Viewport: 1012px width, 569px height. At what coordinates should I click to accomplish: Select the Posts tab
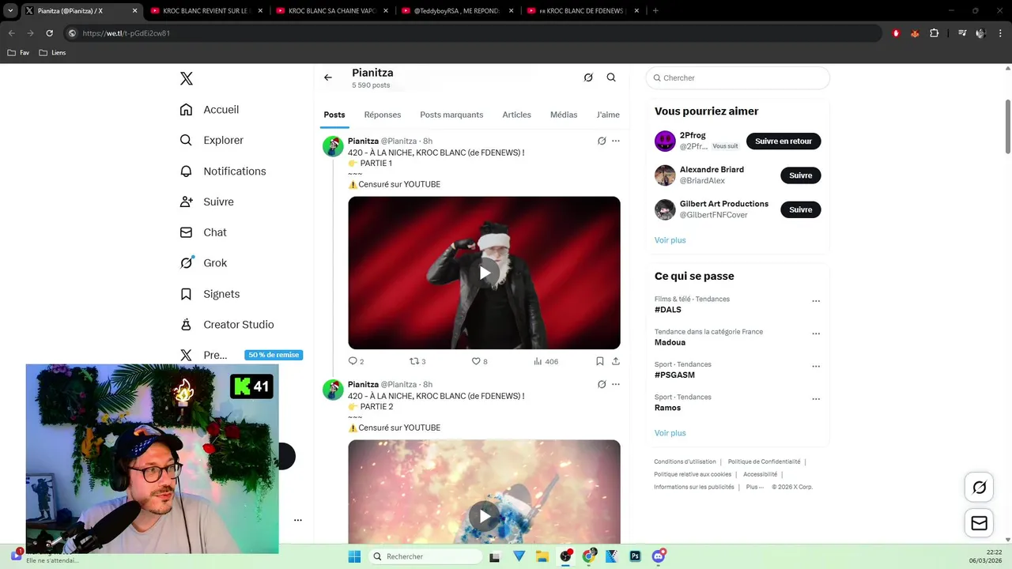(x=334, y=115)
